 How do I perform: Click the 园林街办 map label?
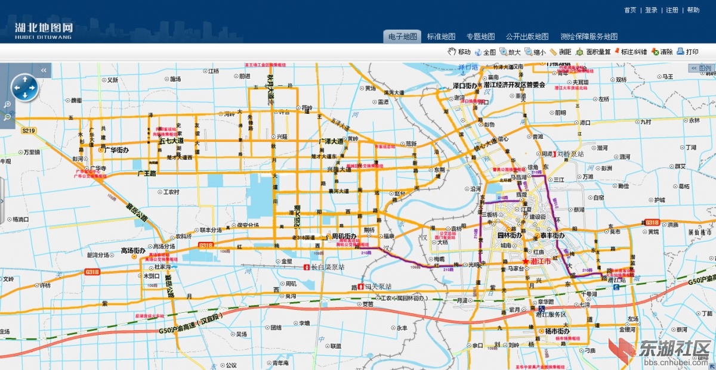coord(510,235)
